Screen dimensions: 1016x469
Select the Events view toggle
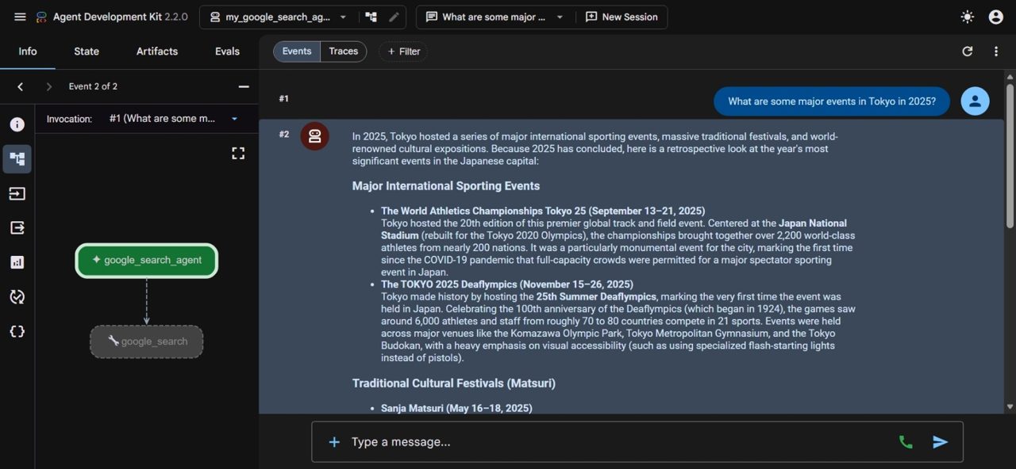[x=297, y=51]
